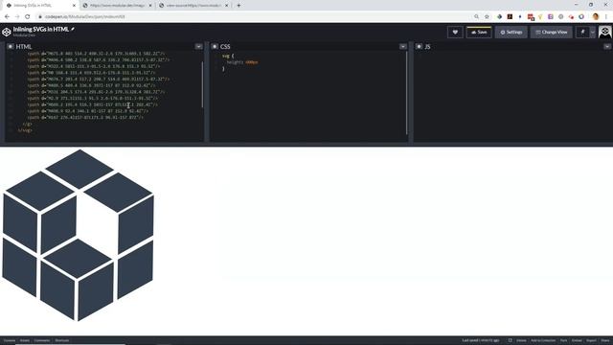The width and height of the screenshot is (613, 345).
Task: Click the red extension icon with badge
Action: coord(531,17)
